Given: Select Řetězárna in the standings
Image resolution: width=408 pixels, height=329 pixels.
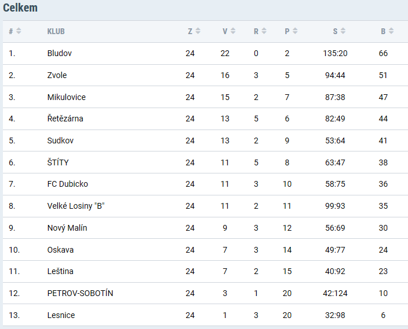Looking at the screenshot, I should pyautogui.click(x=65, y=119).
